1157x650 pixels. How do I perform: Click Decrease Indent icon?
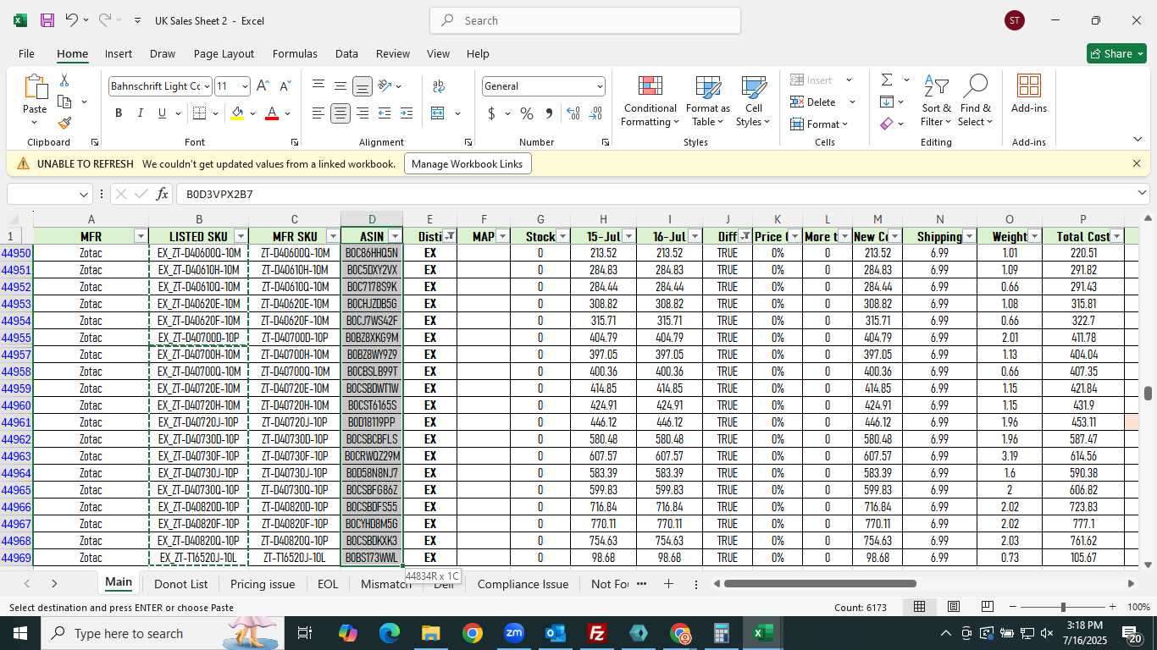click(385, 113)
